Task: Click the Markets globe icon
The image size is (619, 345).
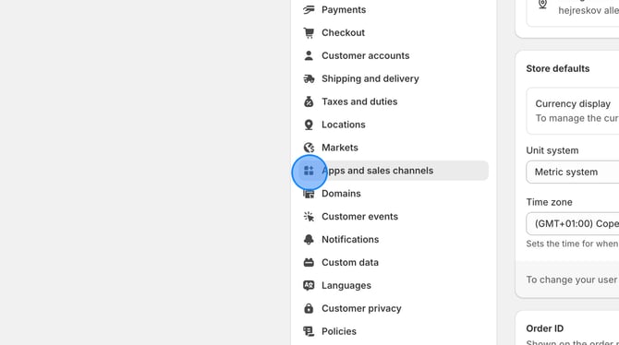Action: 309,148
